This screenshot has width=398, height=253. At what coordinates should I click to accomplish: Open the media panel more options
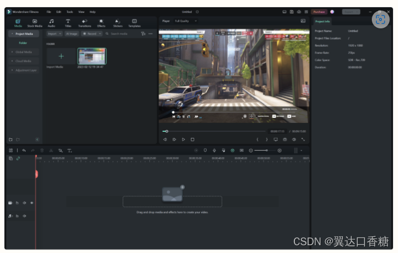[150, 34]
